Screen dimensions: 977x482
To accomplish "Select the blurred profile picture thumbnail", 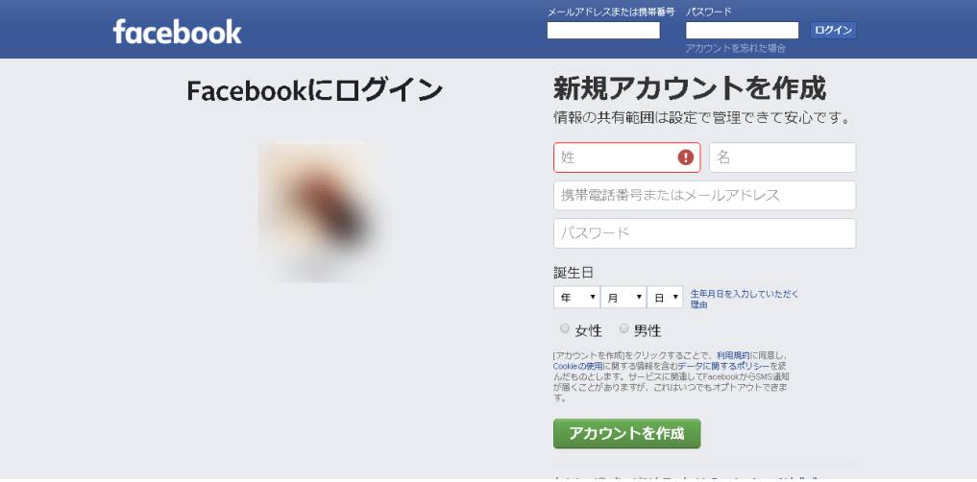I will coord(319,212).
